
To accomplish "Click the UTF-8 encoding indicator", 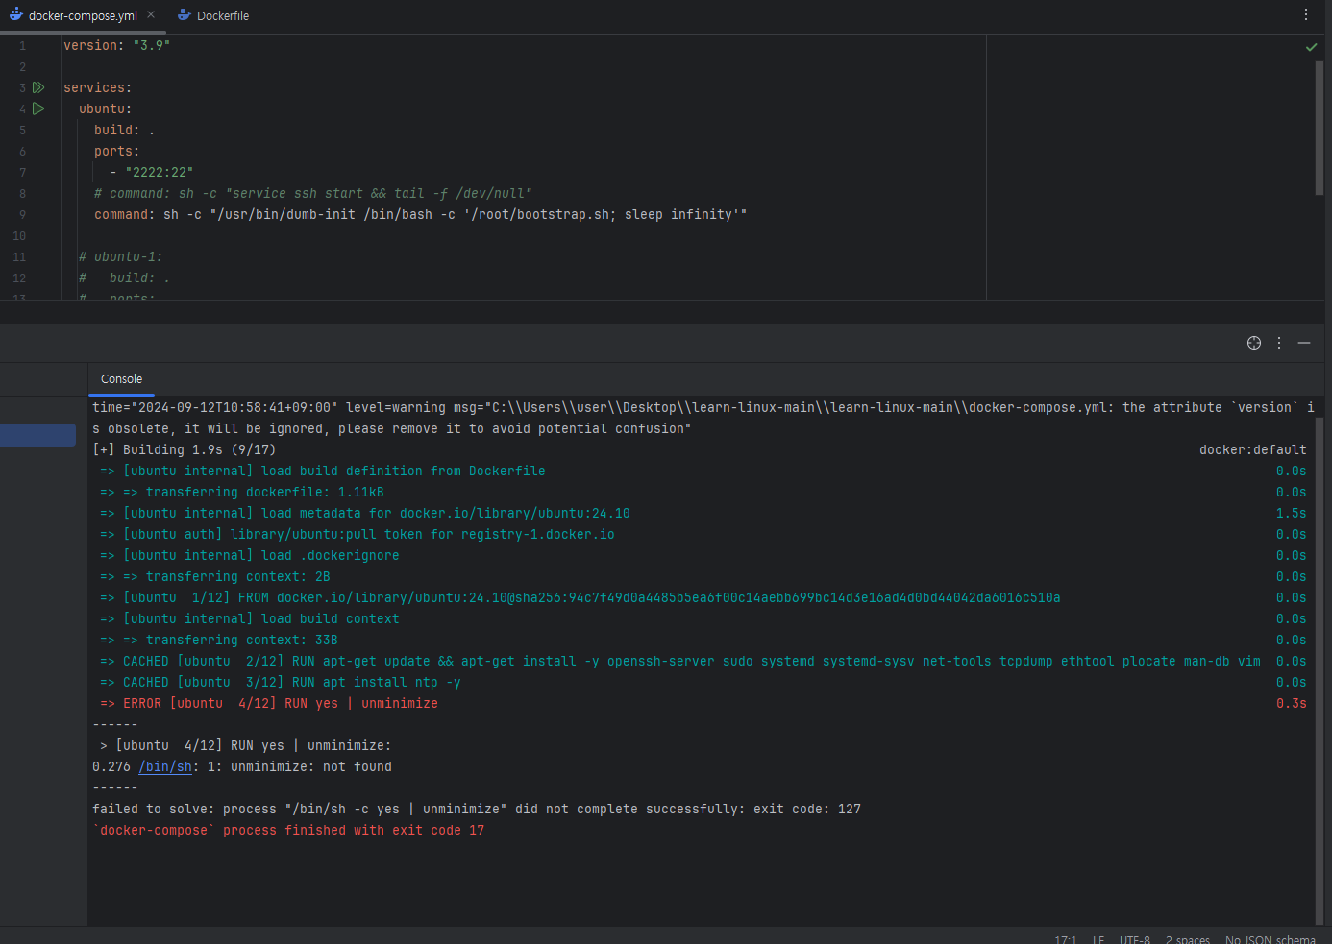I will tap(1135, 939).
